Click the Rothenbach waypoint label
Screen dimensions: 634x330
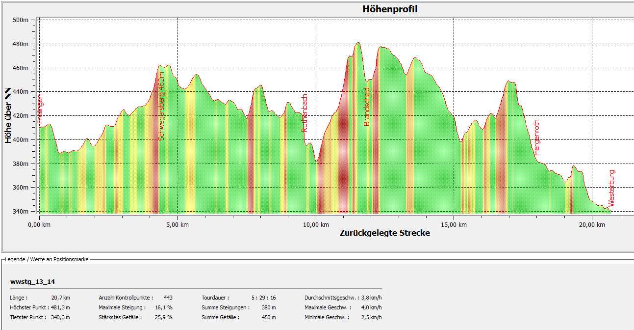coord(304,113)
